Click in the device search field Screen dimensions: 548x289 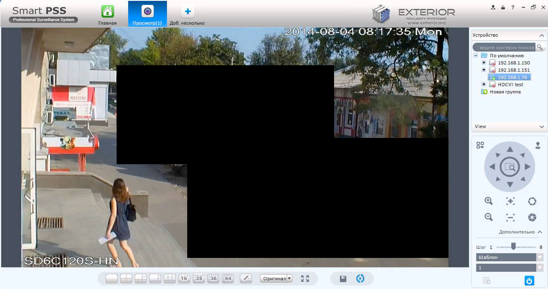(x=504, y=47)
